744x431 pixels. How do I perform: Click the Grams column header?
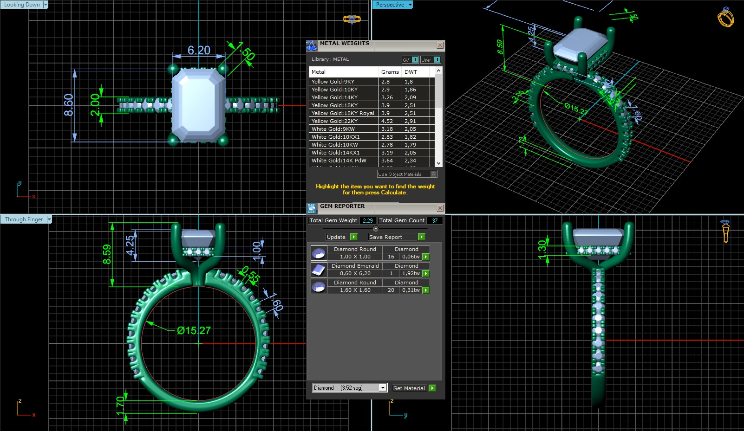point(390,72)
